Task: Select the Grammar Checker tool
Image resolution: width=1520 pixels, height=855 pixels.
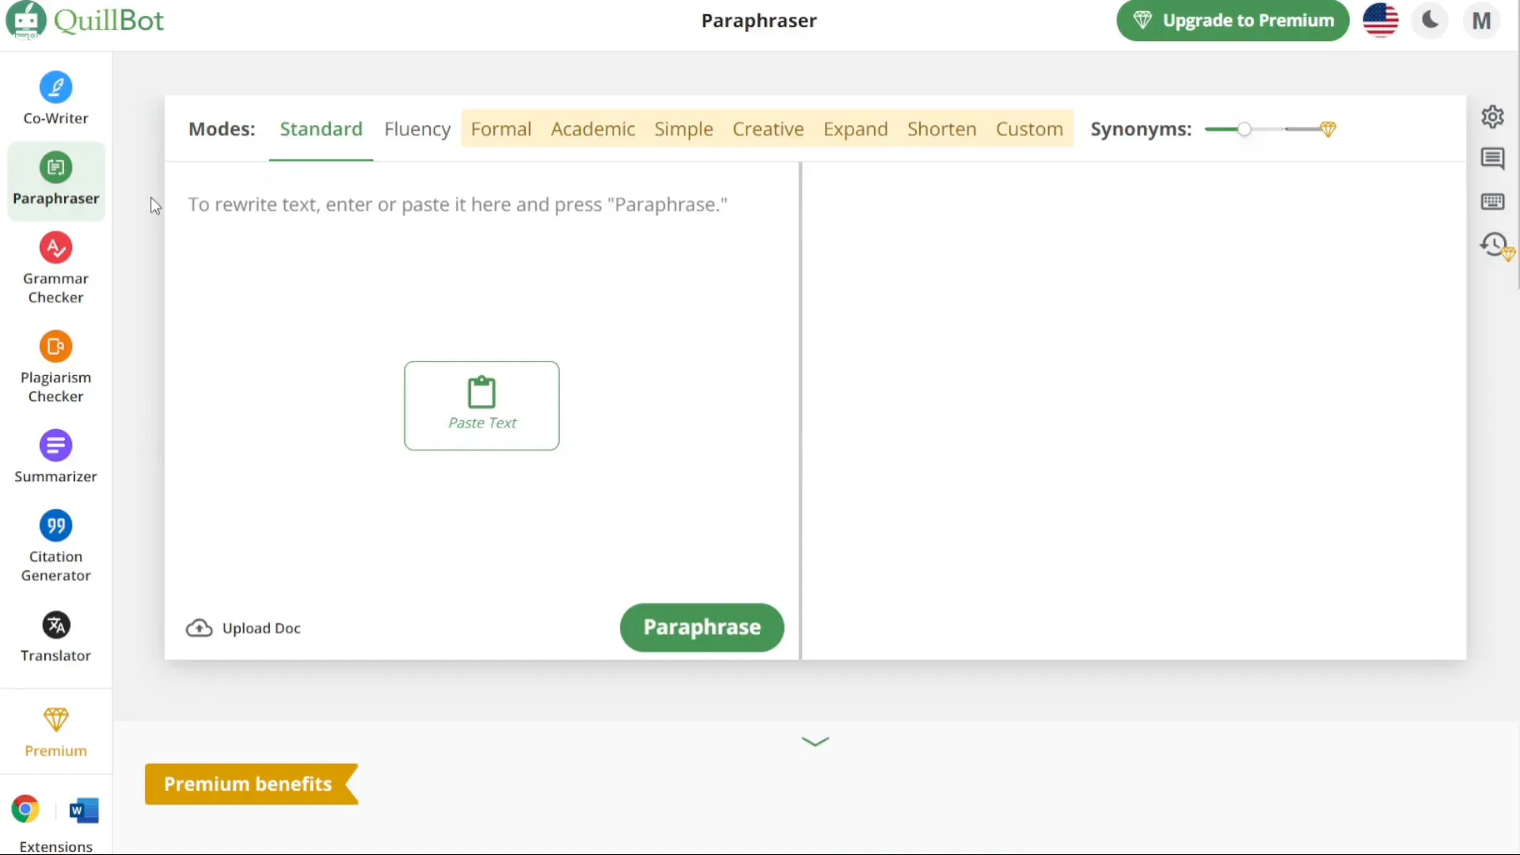Action: pyautogui.click(x=55, y=268)
